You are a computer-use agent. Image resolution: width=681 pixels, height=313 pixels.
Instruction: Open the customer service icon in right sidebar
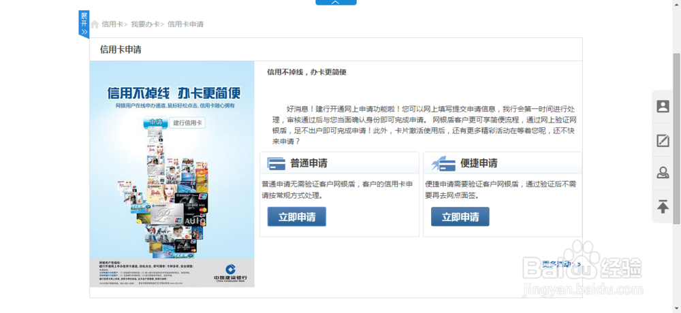[x=663, y=174]
